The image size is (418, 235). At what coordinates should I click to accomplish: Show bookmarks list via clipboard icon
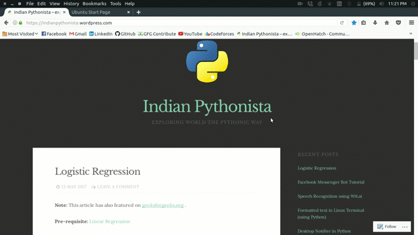364,23
